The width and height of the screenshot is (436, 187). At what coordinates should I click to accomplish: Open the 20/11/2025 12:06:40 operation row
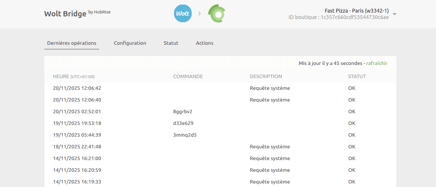point(77,100)
